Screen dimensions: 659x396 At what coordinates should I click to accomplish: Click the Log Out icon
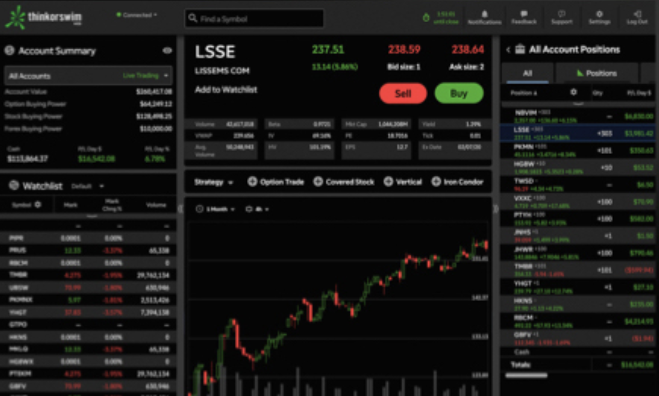[x=637, y=16]
